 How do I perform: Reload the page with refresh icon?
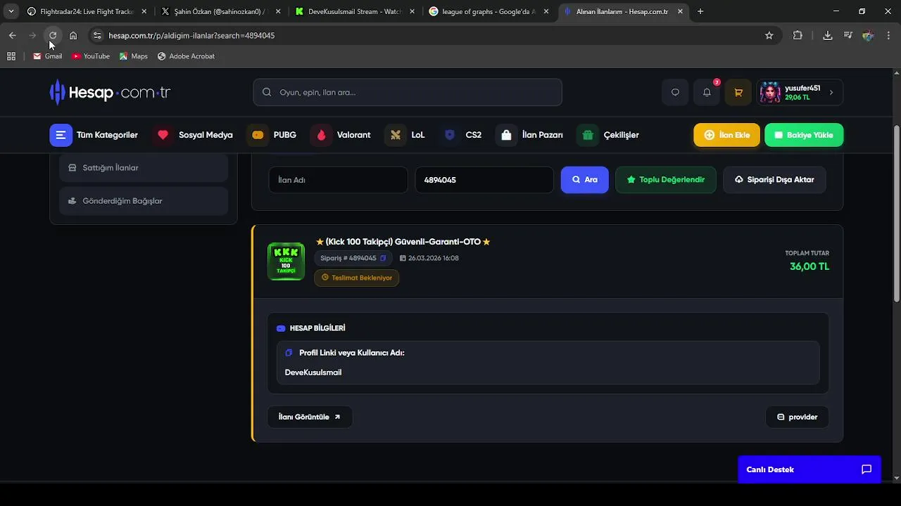pyautogui.click(x=53, y=35)
